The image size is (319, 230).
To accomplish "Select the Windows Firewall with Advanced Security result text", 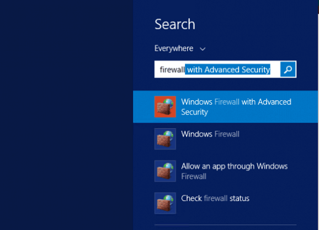I will coord(236,107).
